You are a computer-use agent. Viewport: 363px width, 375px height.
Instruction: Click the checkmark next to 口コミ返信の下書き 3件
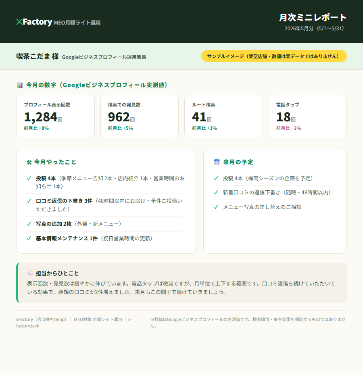29,201
